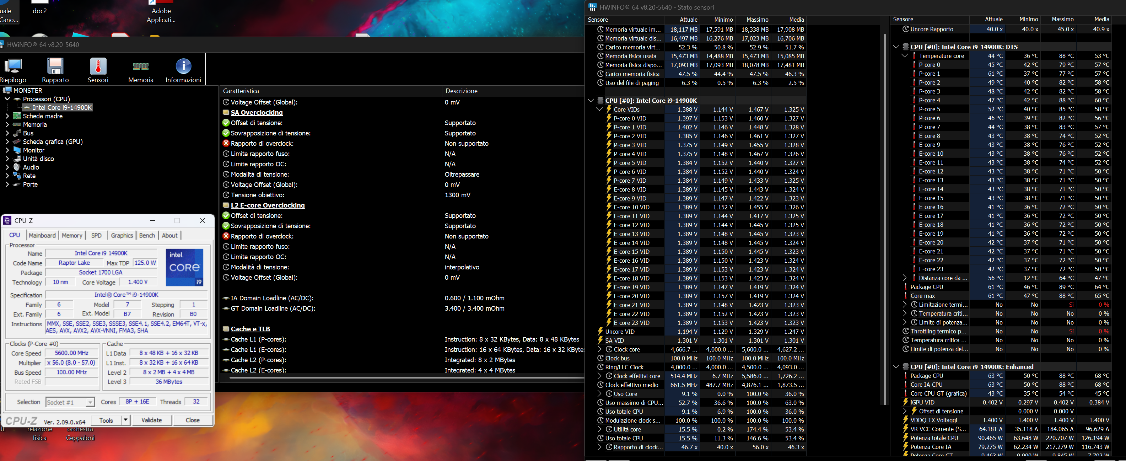
Task: Click the iGPU VID lightning icon
Action: coord(906,402)
